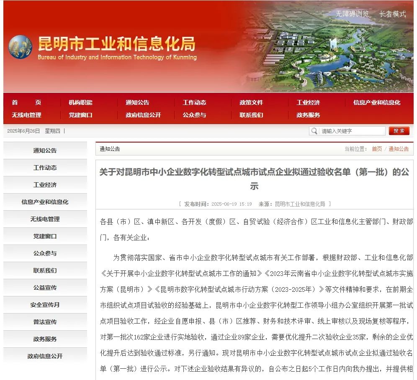
Task: Click the magnifying glass search icon
Action: 314,131
